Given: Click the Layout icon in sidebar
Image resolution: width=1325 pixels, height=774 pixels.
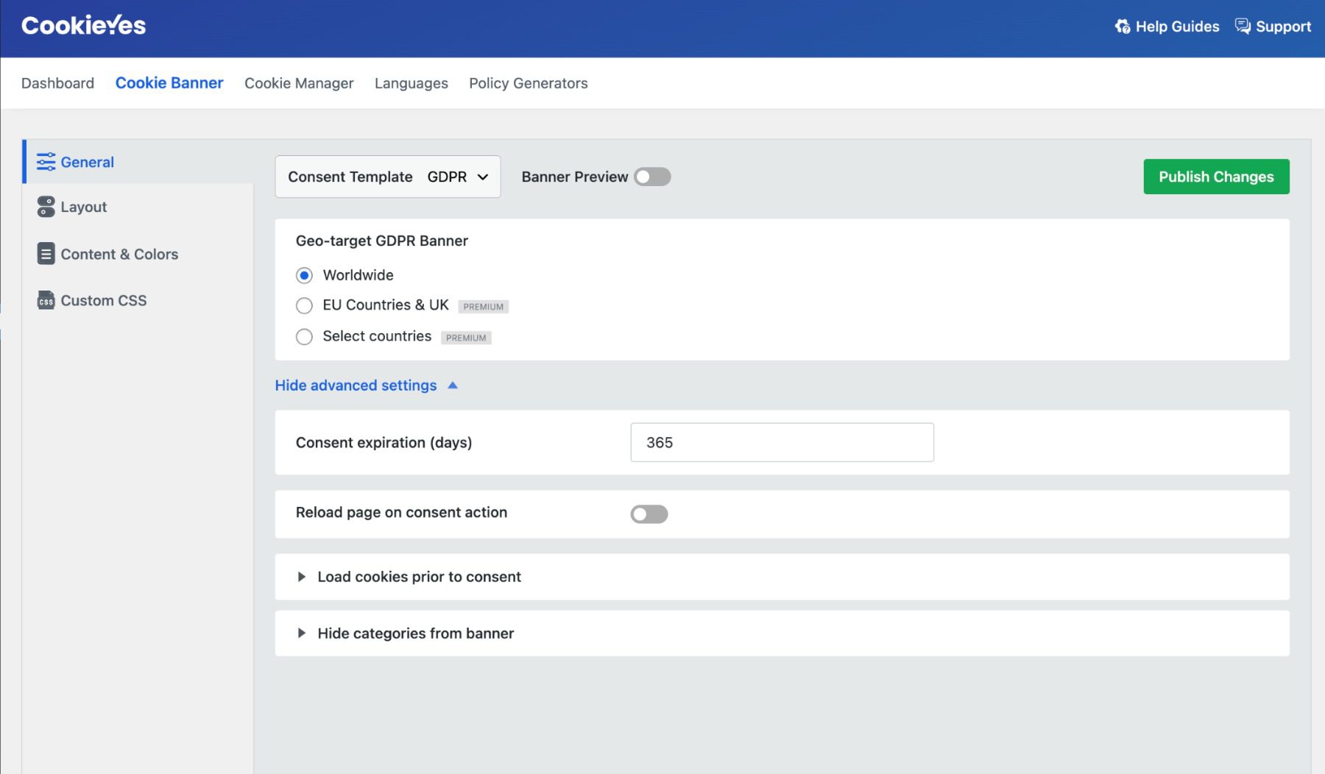Looking at the screenshot, I should coord(46,207).
